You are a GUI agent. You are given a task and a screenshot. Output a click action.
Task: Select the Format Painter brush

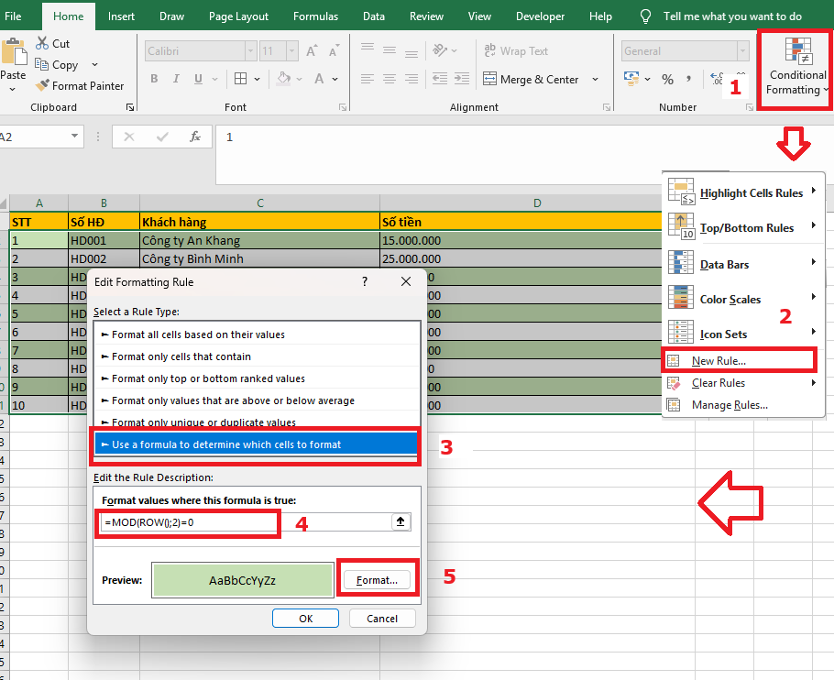[43, 85]
